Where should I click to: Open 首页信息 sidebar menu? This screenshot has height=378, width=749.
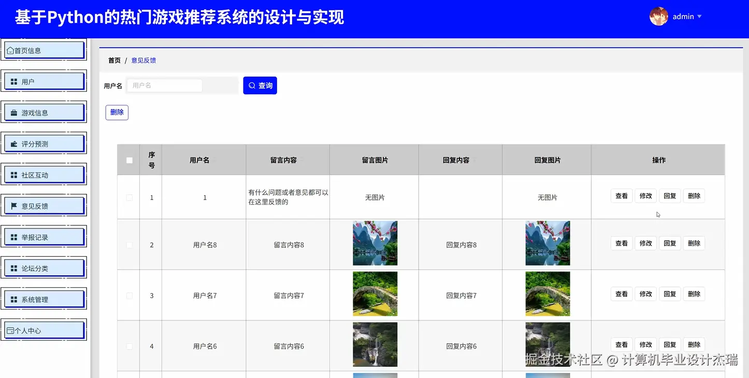[x=44, y=50]
